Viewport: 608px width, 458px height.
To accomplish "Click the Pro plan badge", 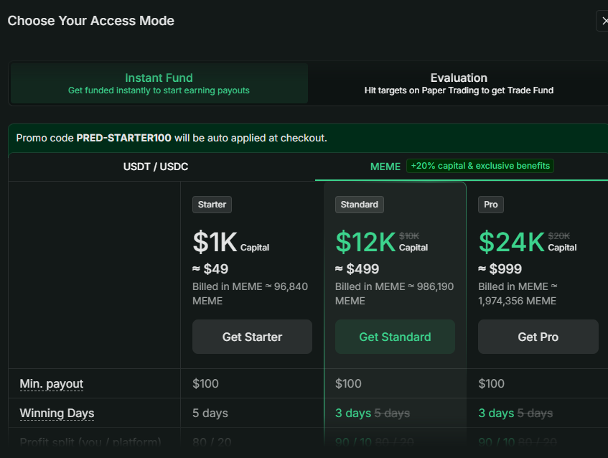I will (490, 205).
